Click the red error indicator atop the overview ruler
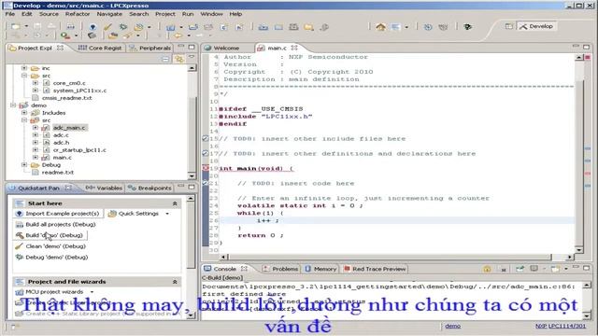This screenshot has height=336, width=598. point(588,57)
